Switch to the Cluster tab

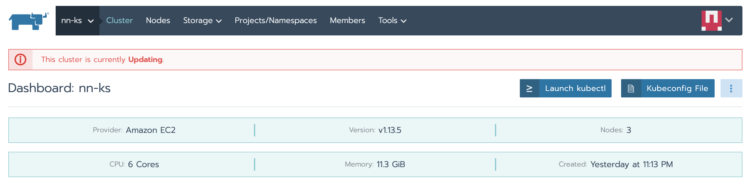pyautogui.click(x=119, y=21)
